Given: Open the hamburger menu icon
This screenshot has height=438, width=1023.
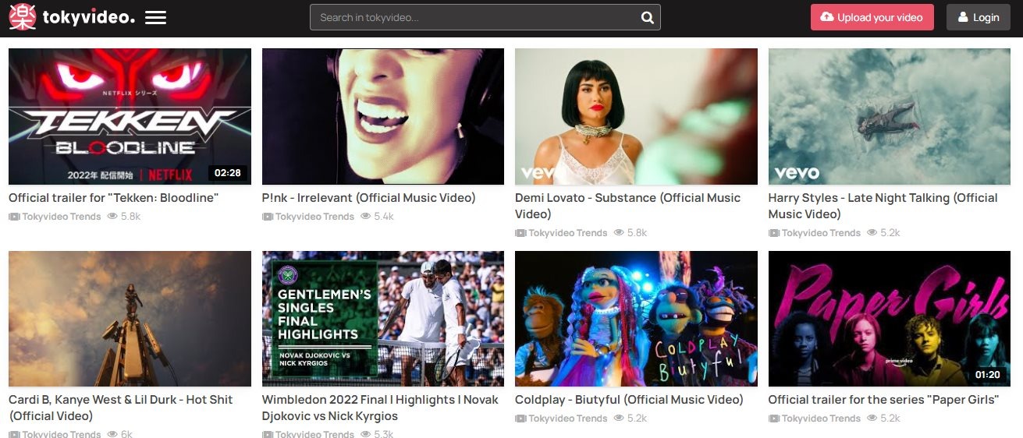Looking at the screenshot, I should click(156, 17).
